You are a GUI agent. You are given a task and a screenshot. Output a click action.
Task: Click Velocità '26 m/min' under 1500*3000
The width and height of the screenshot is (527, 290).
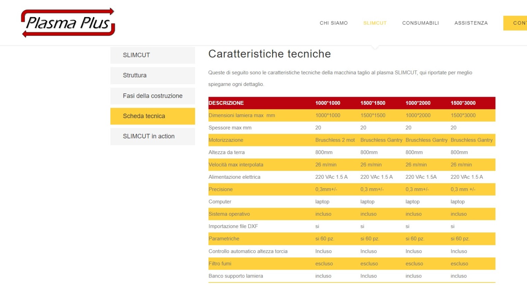[461, 165]
